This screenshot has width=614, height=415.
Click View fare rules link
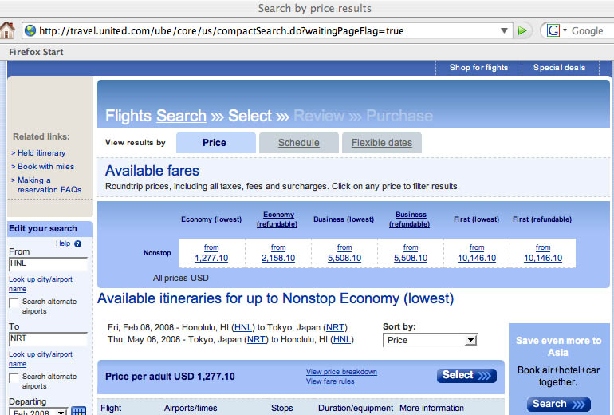pyautogui.click(x=330, y=381)
